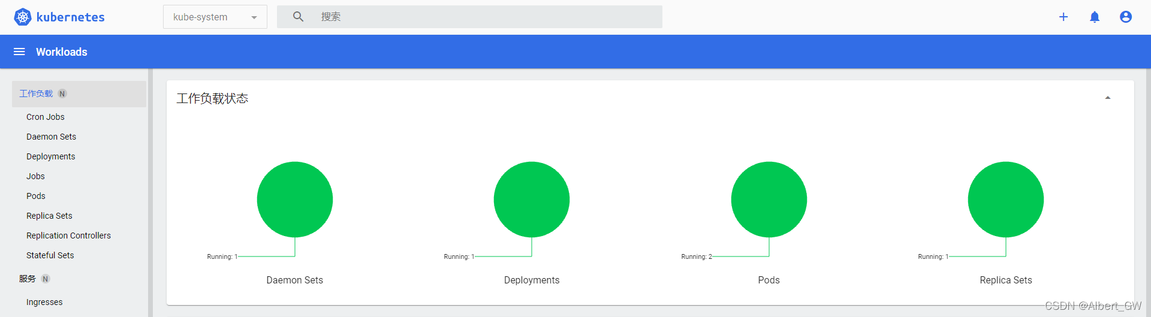Open the kube-system namespace dropdown

[215, 17]
